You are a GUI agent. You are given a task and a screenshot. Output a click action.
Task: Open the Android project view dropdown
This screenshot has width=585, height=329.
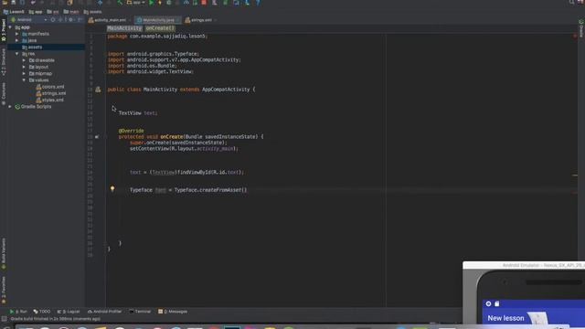(29, 20)
